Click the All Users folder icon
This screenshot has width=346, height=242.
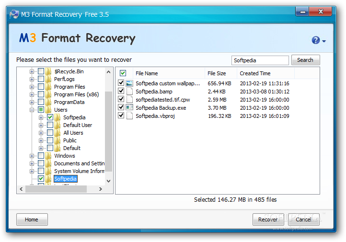[x=58, y=133]
